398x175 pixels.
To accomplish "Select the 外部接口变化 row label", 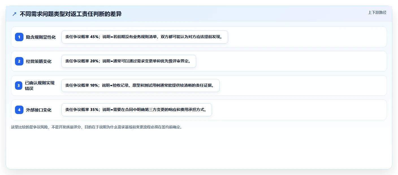I will coord(39,110).
